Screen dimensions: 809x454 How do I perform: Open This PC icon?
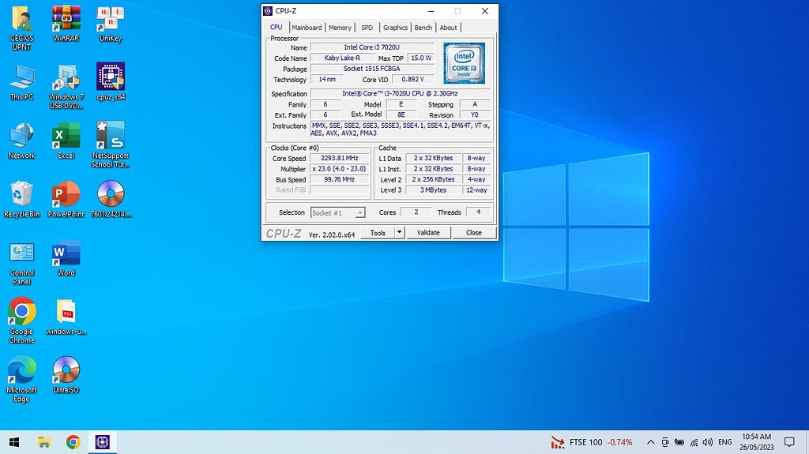point(21,83)
